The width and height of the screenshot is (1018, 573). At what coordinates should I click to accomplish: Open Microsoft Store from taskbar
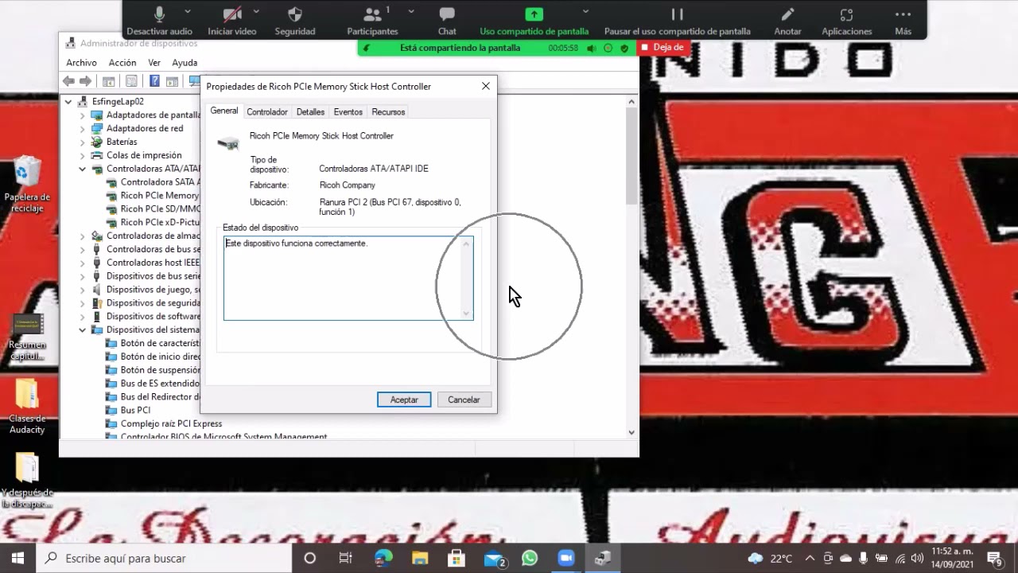click(456, 558)
